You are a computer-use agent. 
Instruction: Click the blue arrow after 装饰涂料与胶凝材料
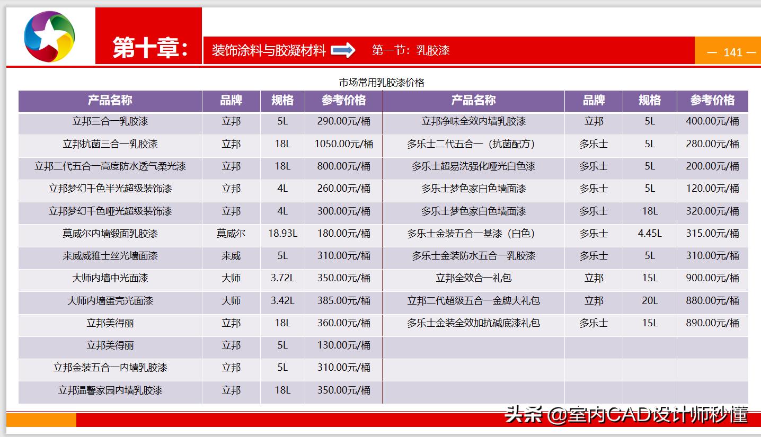(343, 50)
